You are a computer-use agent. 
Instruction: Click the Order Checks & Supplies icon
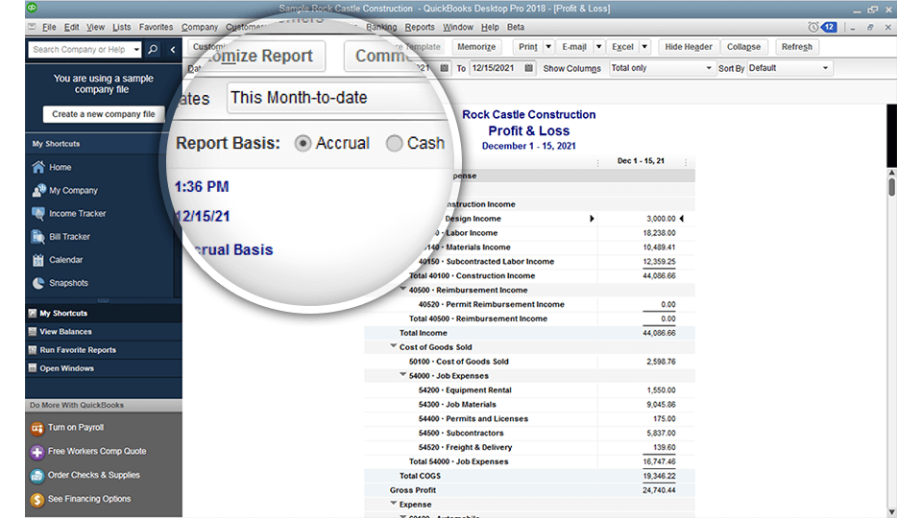pyautogui.click(x=37, y=476)
